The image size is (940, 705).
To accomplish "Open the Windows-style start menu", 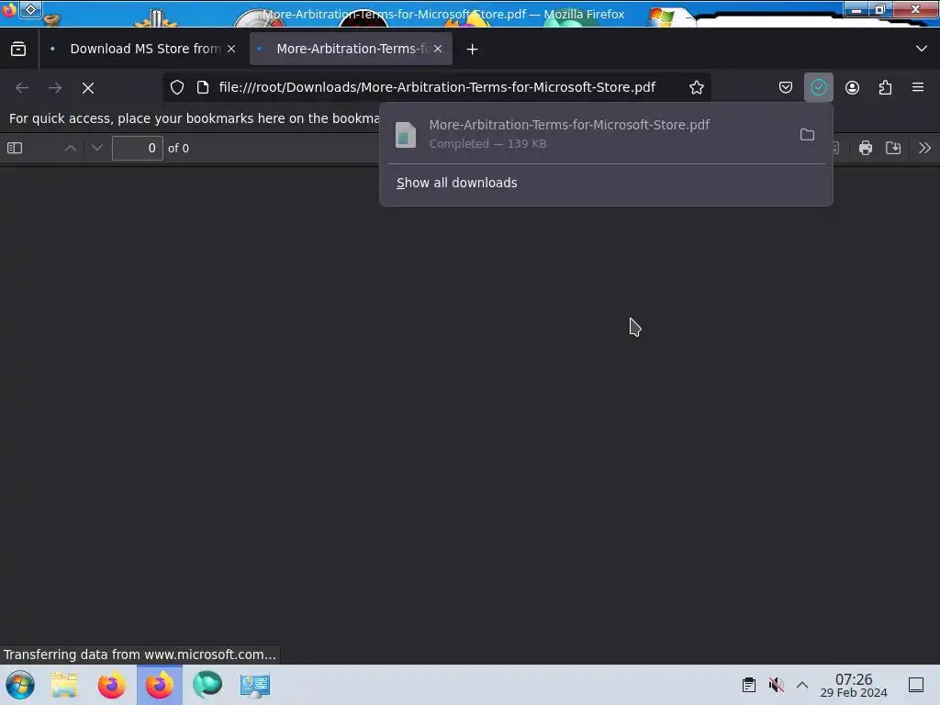I will [x=20, y=685].
